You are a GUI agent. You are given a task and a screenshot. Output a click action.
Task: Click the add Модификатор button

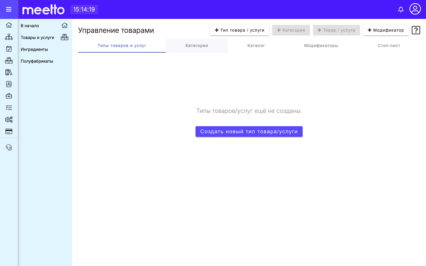pos(386,30)
